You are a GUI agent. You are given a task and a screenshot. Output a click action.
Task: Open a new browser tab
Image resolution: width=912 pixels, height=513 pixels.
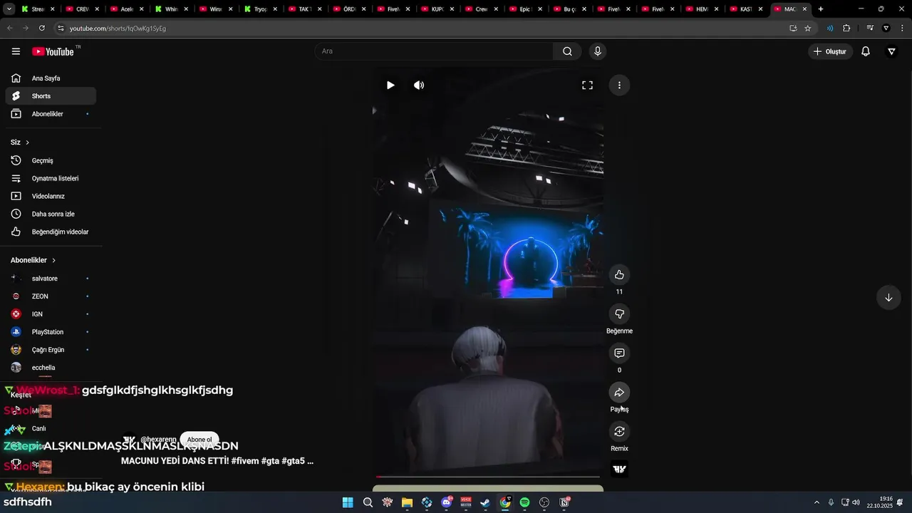point(821,9)
